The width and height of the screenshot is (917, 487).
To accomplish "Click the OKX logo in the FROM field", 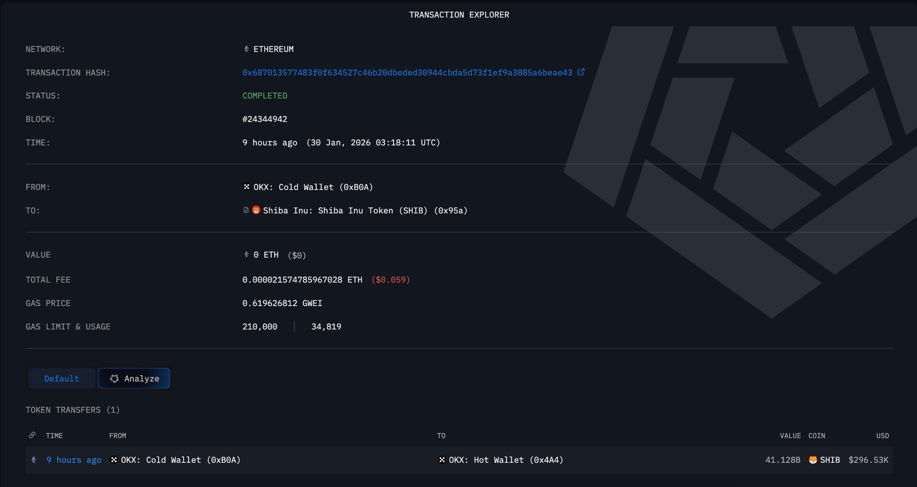I will coord(246,187).
